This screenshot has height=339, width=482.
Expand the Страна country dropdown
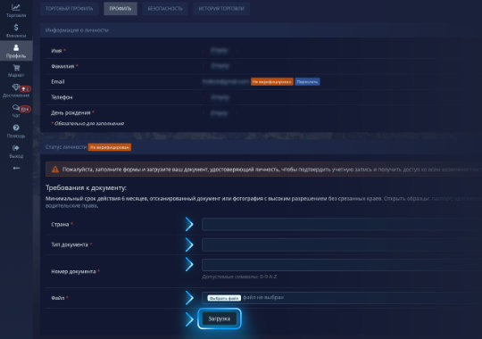pyautogui.click(x=341, y=224)
